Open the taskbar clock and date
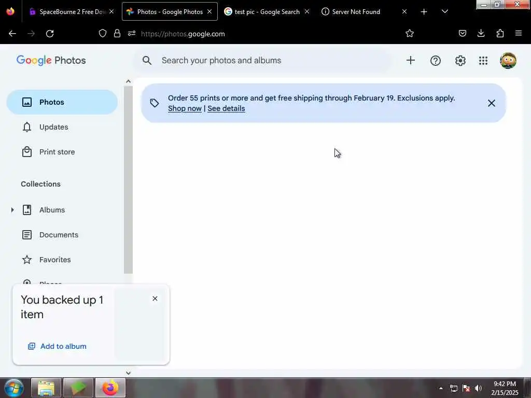 click(505, 388)
